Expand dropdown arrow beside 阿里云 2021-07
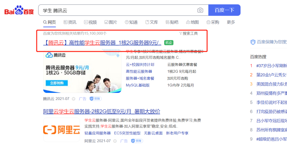The height and width of the screenshot is (144, 287). pos(115,141)
